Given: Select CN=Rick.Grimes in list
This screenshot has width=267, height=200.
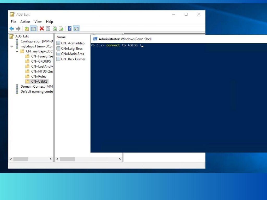Looking at the screenshot, I should 73,59.
